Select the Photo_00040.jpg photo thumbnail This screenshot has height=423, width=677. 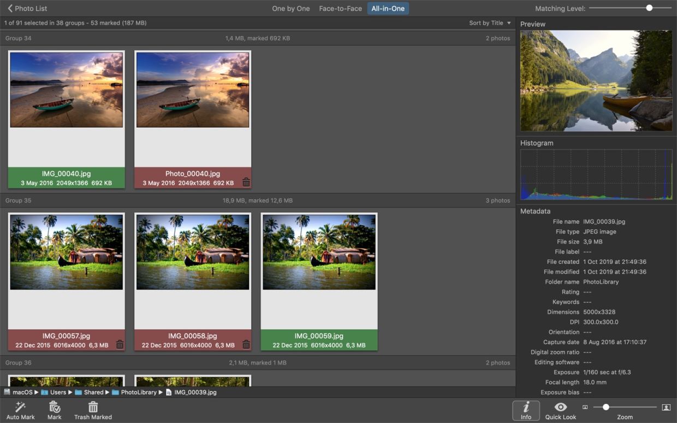pyautogui.click(x=193, y=90)
